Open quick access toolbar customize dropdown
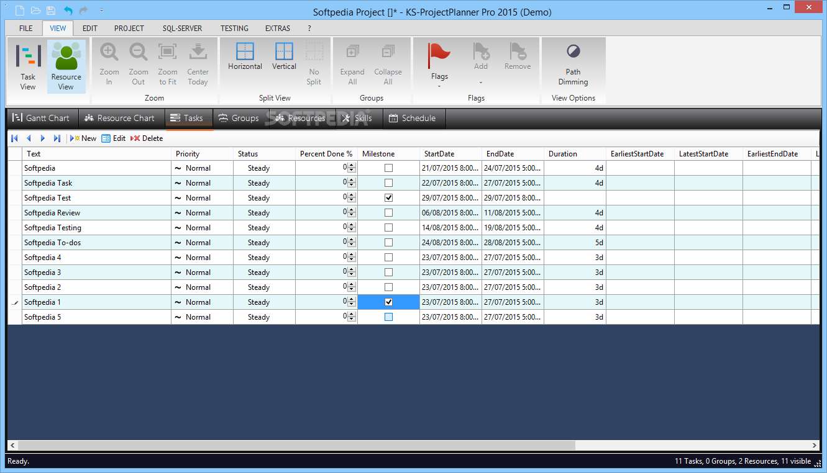The image size is (827, 473). 101,11
